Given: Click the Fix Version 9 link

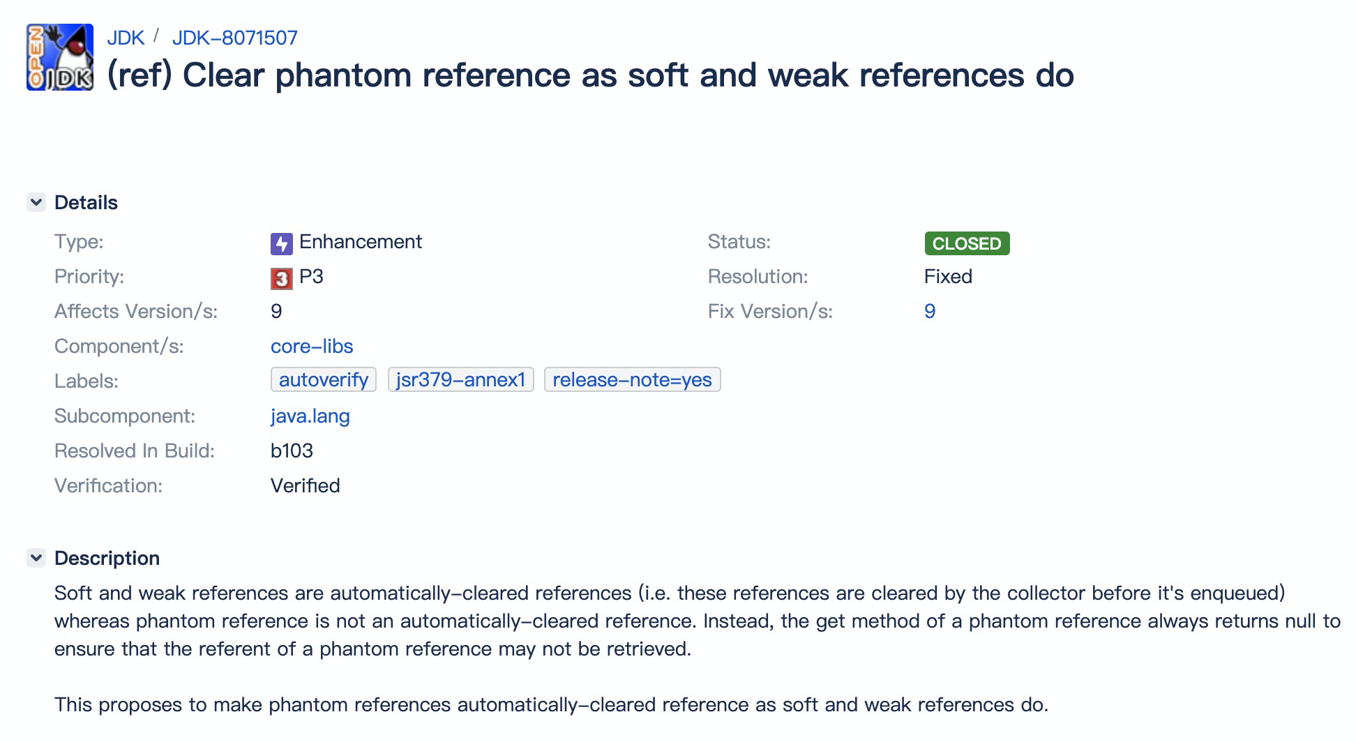Looking at the screenshot, I should point(930,311).
